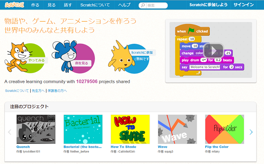Click the orange Scratch cat character
Screen dimensions: 264x164
click(x=18, y=57)
